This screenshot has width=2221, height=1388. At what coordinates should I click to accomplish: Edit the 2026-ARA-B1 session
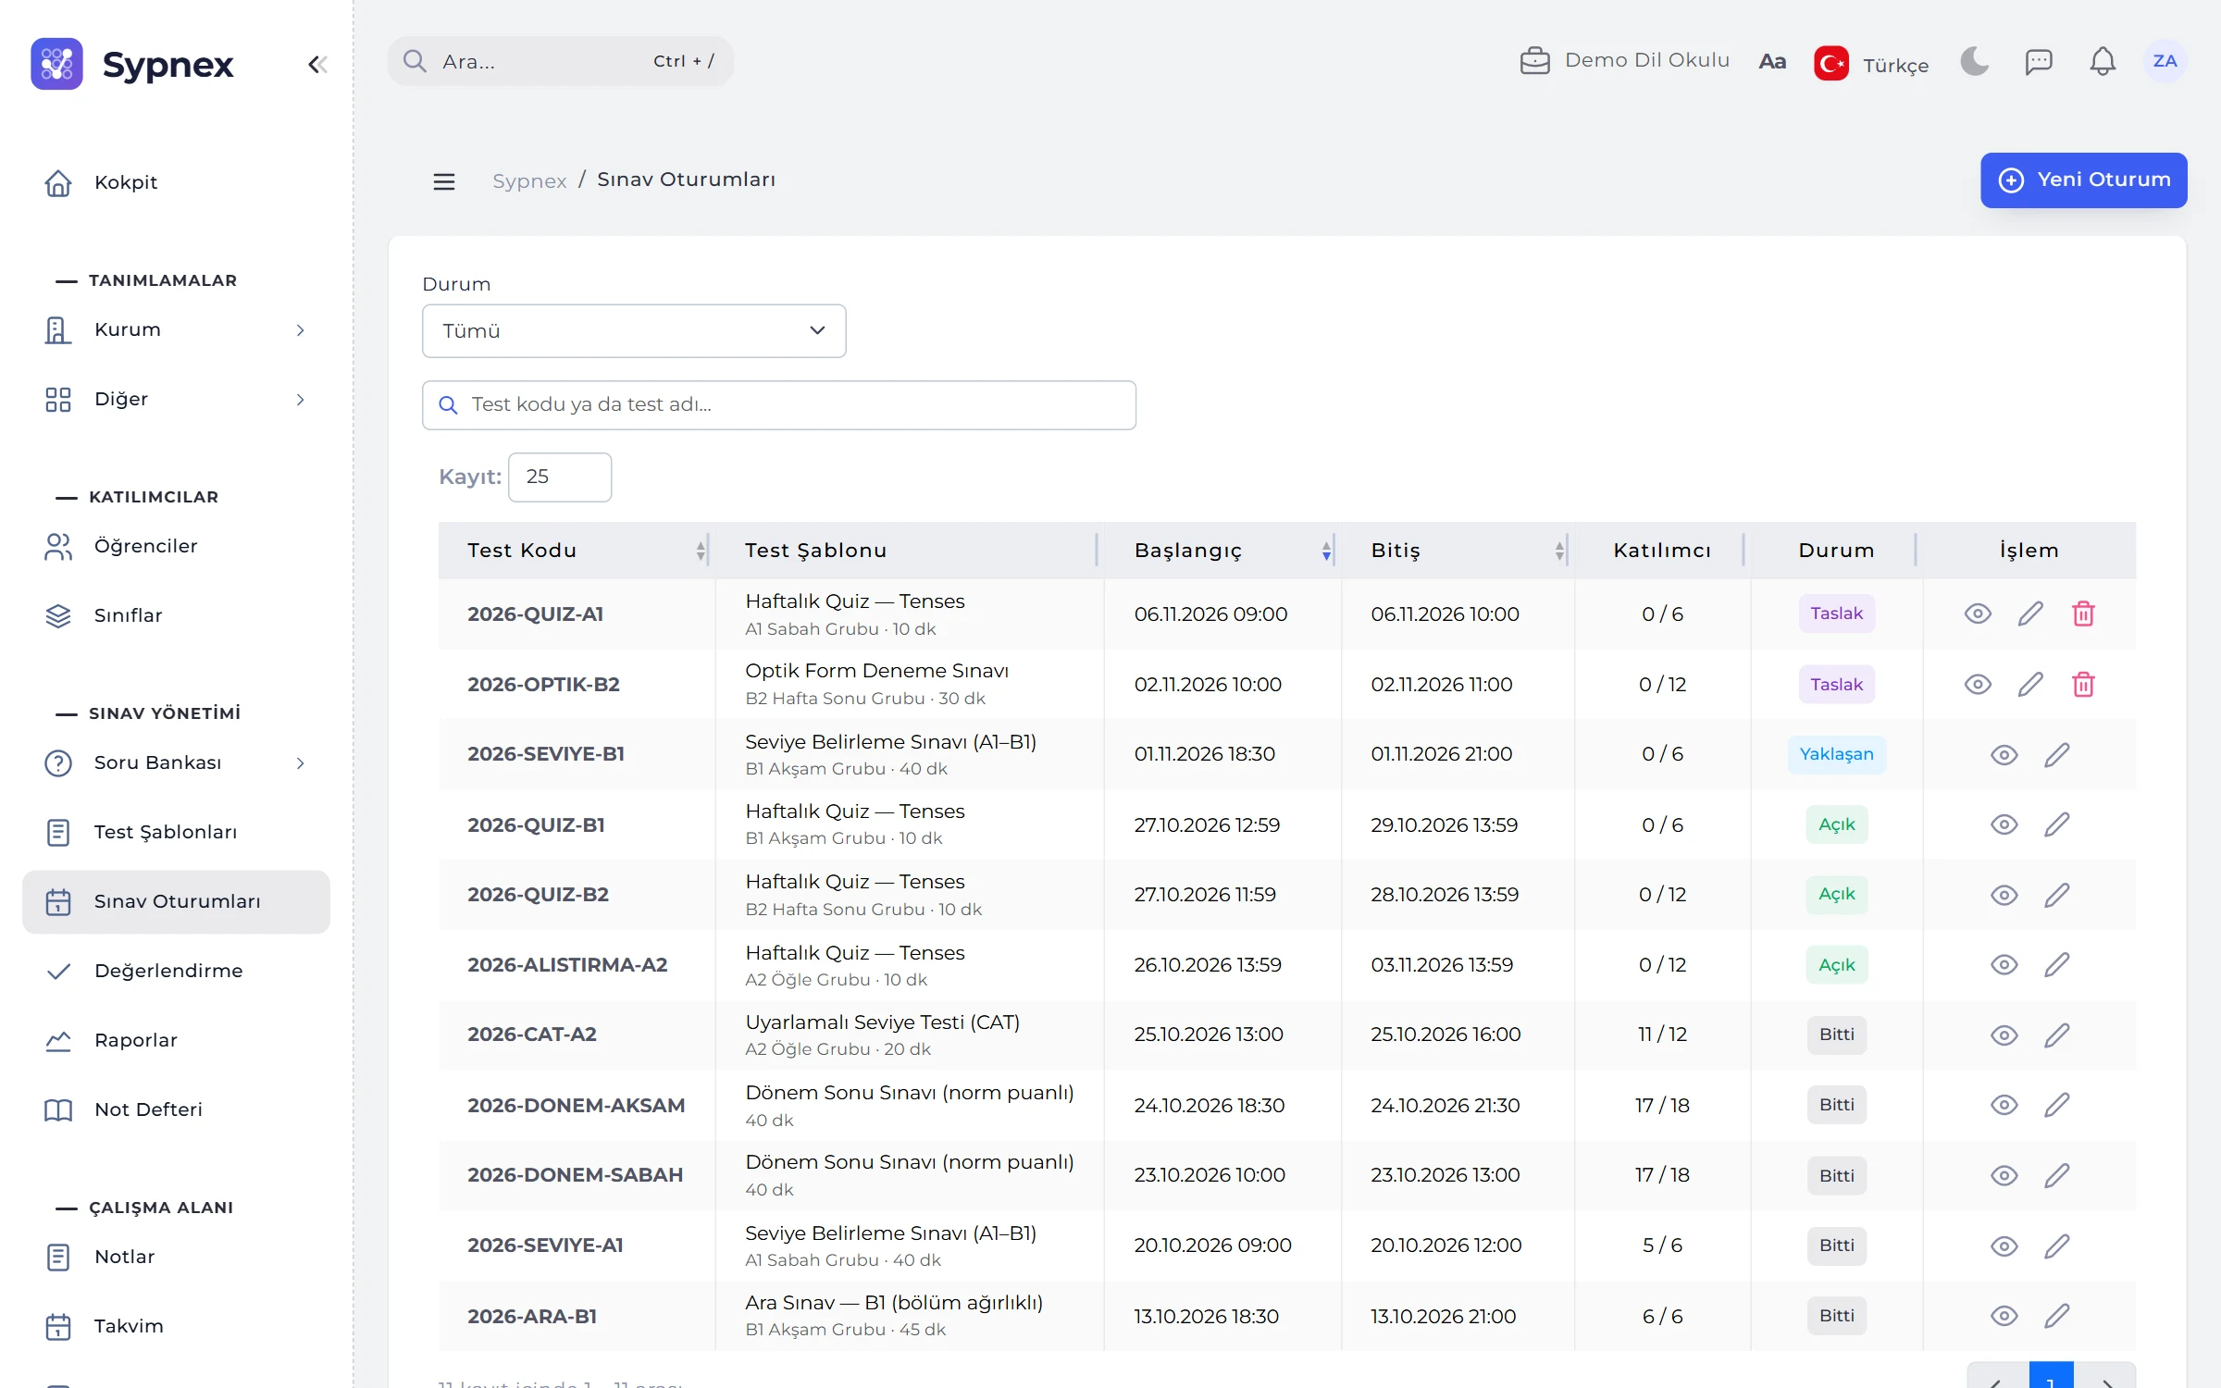tap(2056, 1316)
